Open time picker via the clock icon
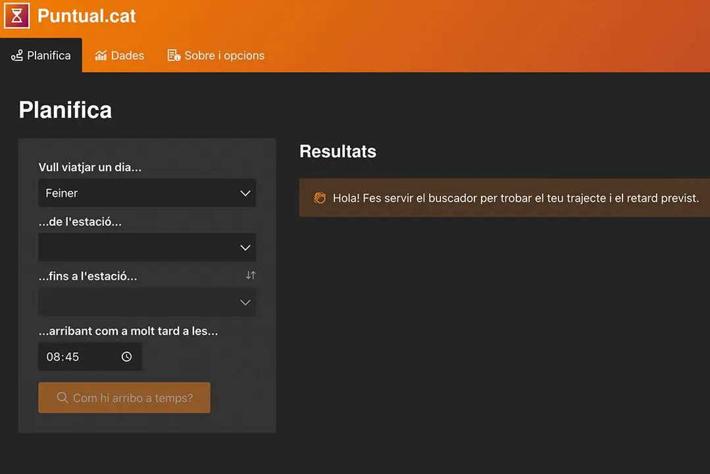 (126, 357)
